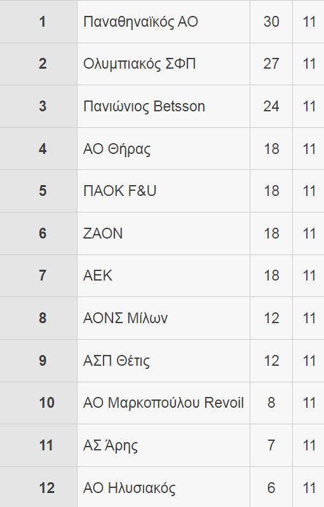Open Πανιώνιος Betsson team entry
Viewport: 324px width, 507px height.
click(x=144, y=106)
